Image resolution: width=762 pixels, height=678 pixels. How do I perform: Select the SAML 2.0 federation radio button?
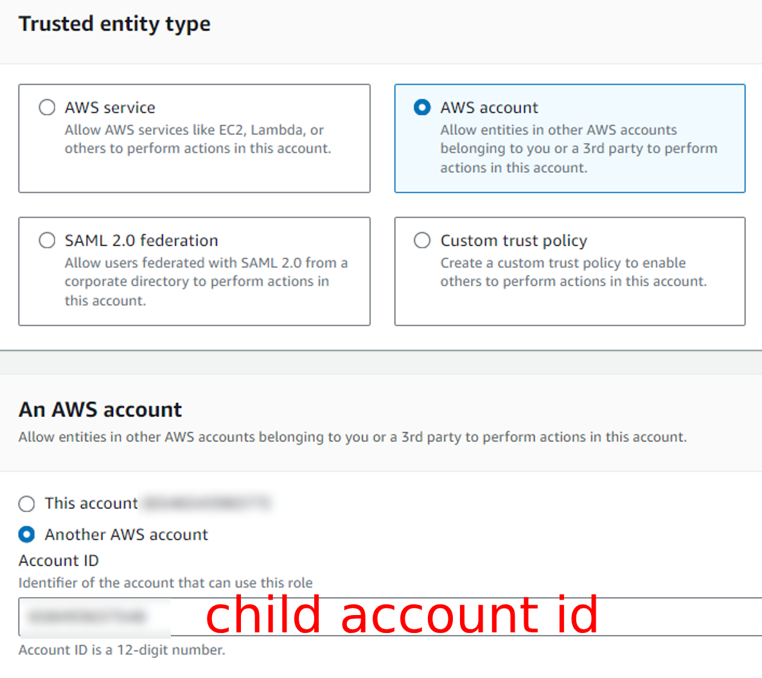[47, 240]
